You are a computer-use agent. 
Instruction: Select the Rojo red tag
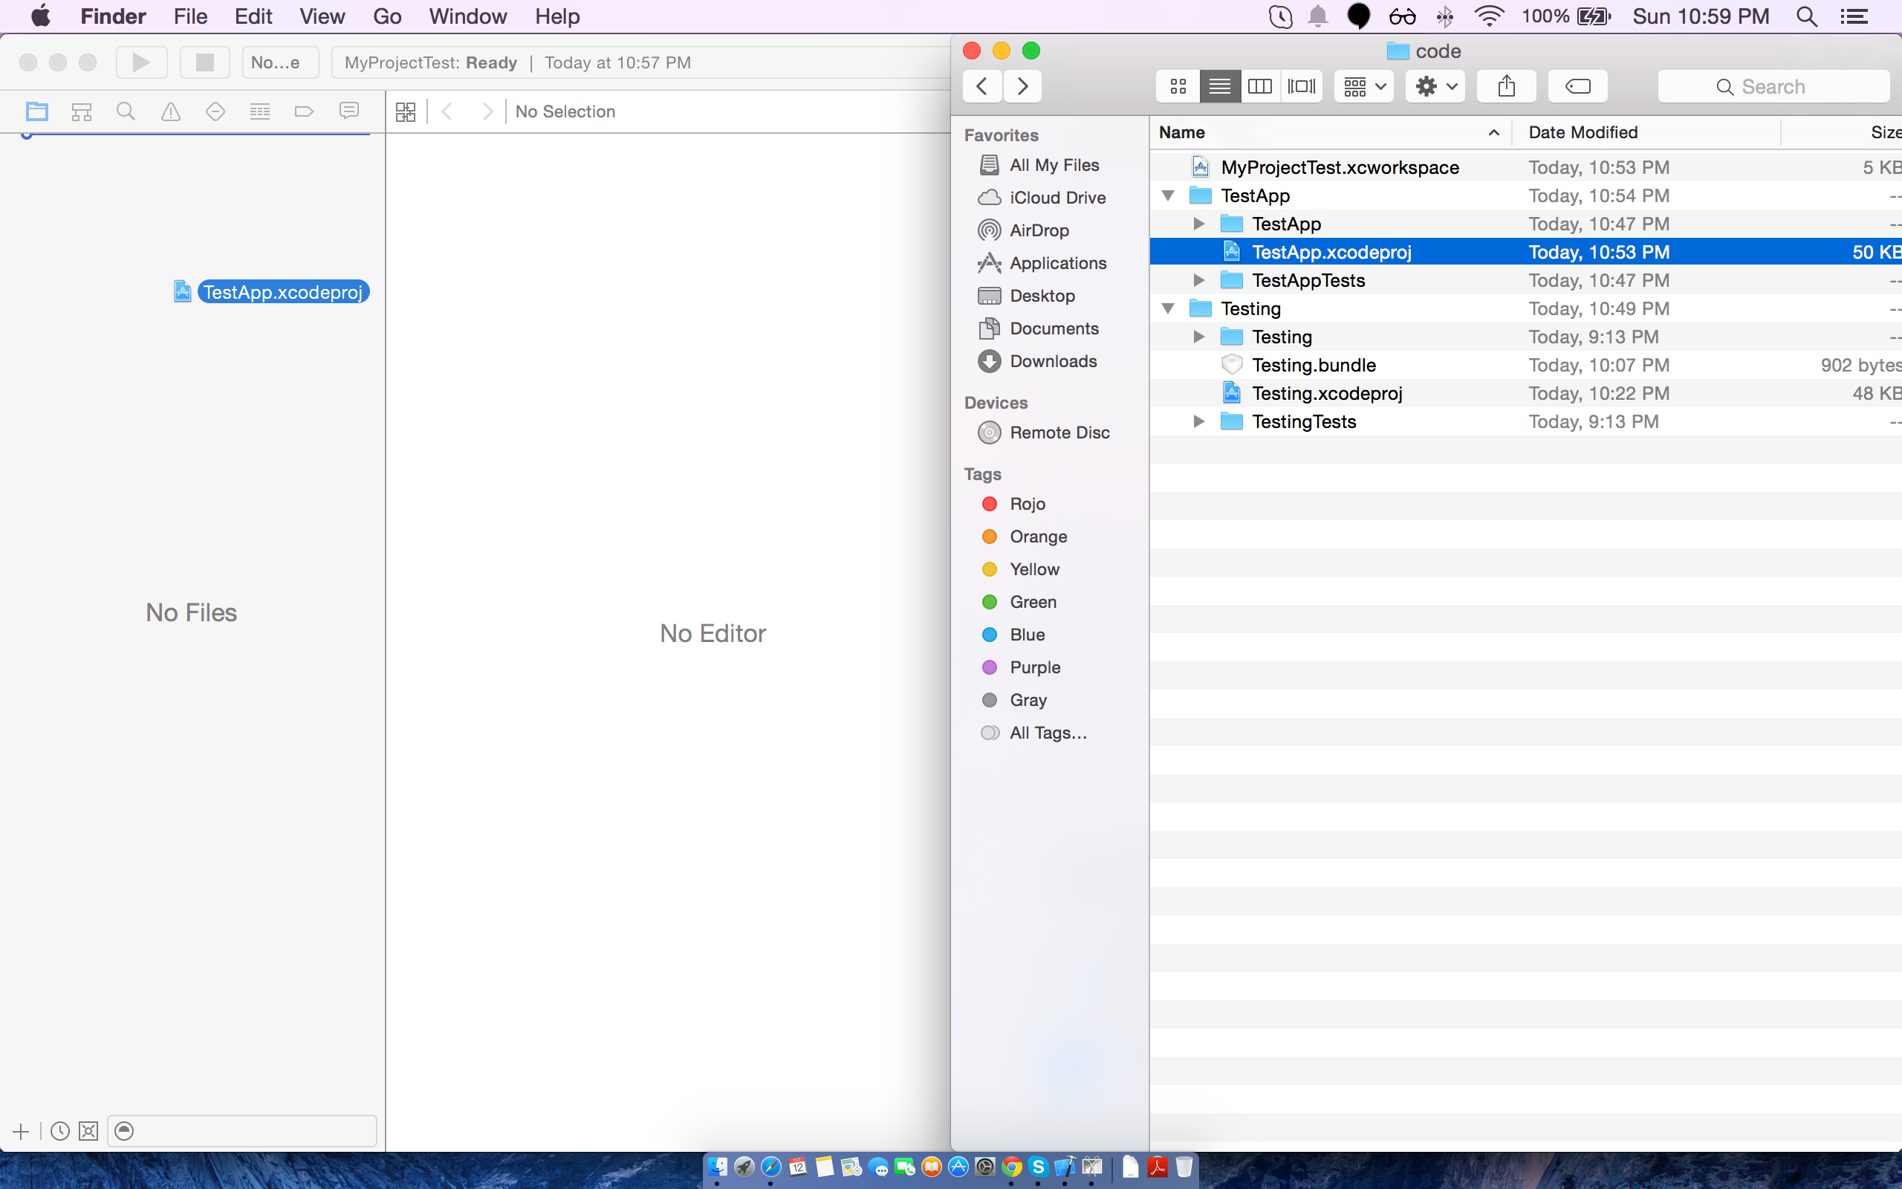[x=1027, y=504]
